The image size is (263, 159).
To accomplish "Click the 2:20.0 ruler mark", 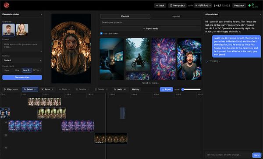I will [46, 95].
